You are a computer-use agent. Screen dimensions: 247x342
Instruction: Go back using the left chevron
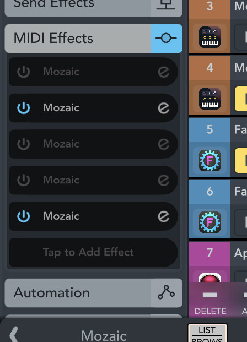14,334
